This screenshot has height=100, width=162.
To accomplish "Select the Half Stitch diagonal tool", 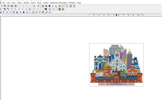I will (7, 12).
